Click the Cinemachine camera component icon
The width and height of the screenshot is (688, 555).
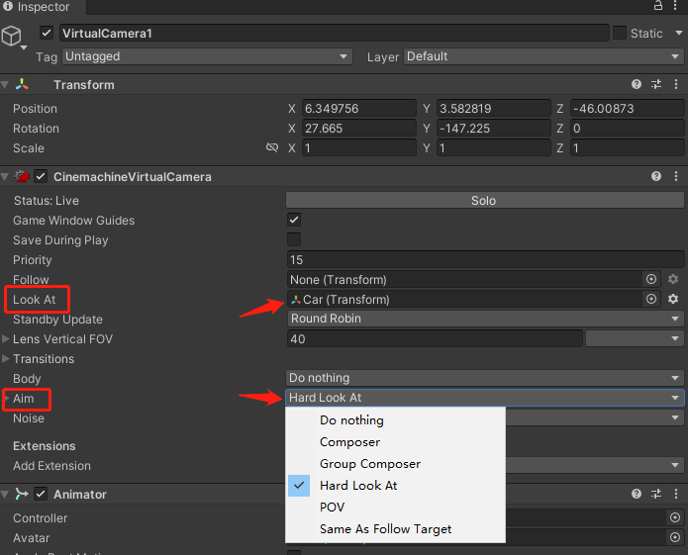point(22,176)
